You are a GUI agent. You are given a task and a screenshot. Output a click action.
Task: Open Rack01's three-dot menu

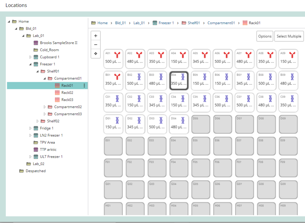(x=85, y=85)
